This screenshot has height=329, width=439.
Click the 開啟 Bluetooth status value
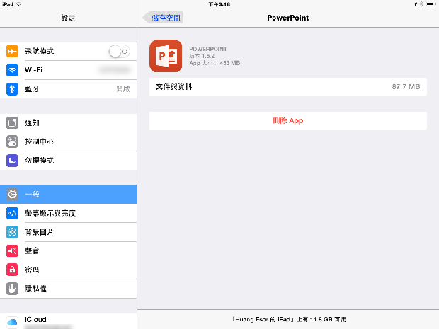tap(123, 89)
